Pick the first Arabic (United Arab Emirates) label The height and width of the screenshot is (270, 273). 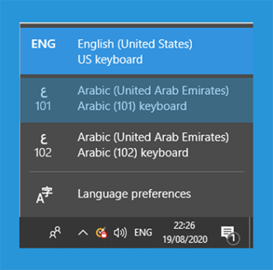click(x=153, y=90)
